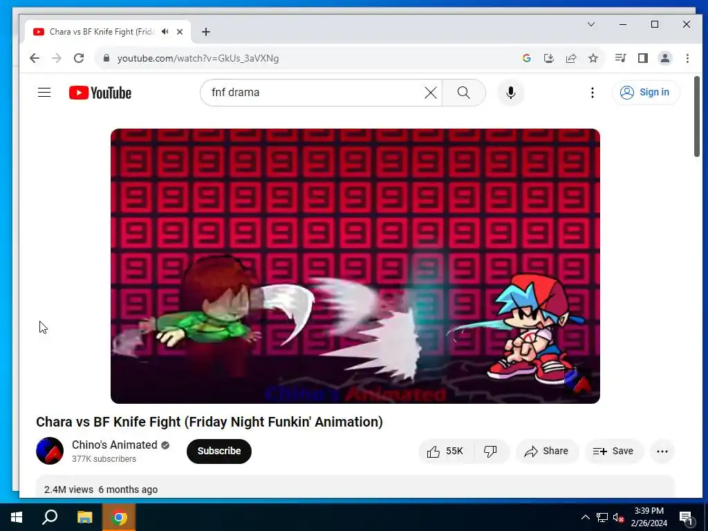
Task: Open File Explorer from taskbar
Action: coord(84,517)
